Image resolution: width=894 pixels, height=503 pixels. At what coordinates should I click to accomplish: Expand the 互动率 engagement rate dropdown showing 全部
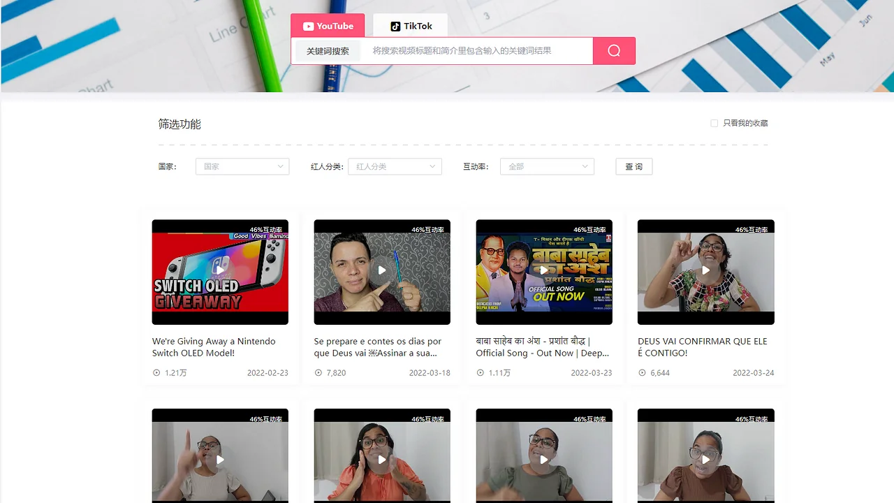click(x=547, y=166)
